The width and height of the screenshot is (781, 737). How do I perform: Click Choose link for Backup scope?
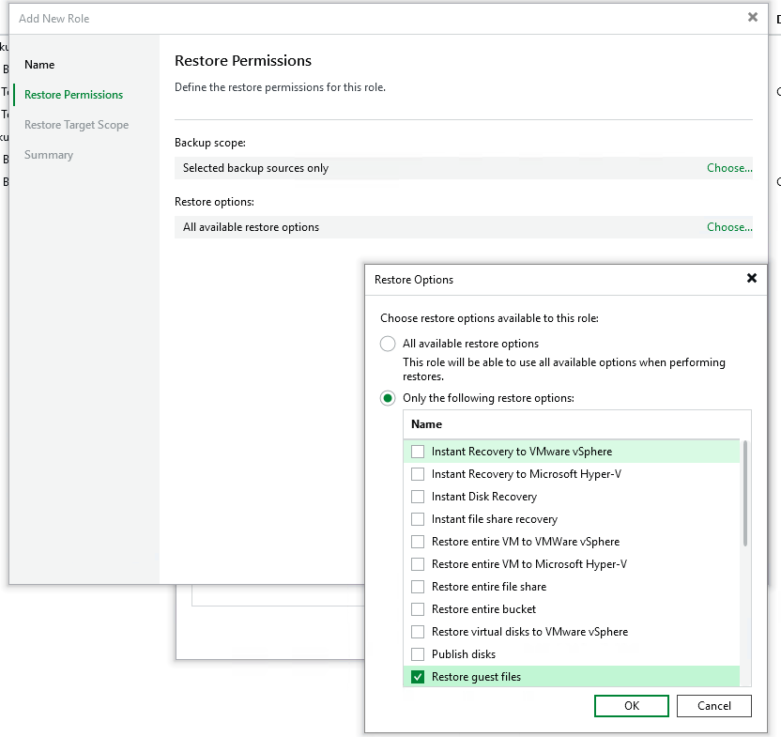728,168
